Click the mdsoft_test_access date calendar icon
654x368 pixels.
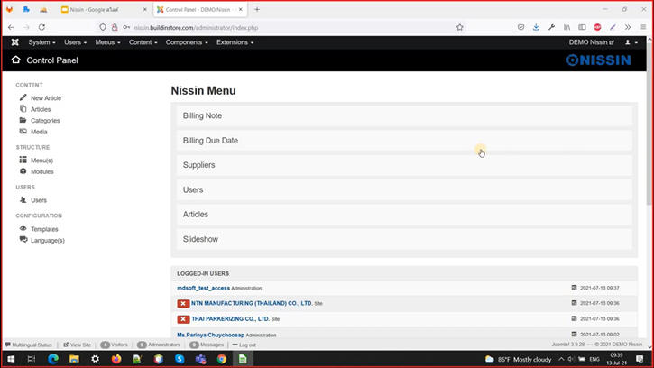tap(574, 288)
